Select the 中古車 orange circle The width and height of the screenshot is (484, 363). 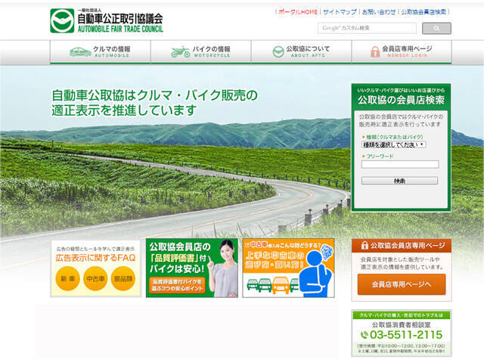(95, 279)
